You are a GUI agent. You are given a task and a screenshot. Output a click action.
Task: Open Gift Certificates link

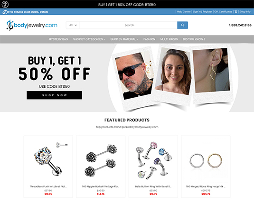(223, 12)
